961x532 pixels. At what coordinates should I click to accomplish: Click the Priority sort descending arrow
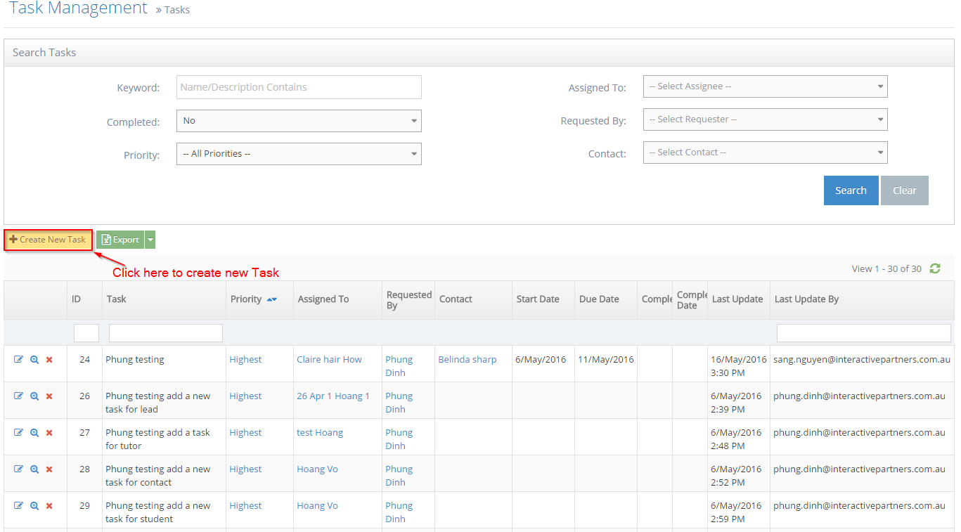coord(274,299)
